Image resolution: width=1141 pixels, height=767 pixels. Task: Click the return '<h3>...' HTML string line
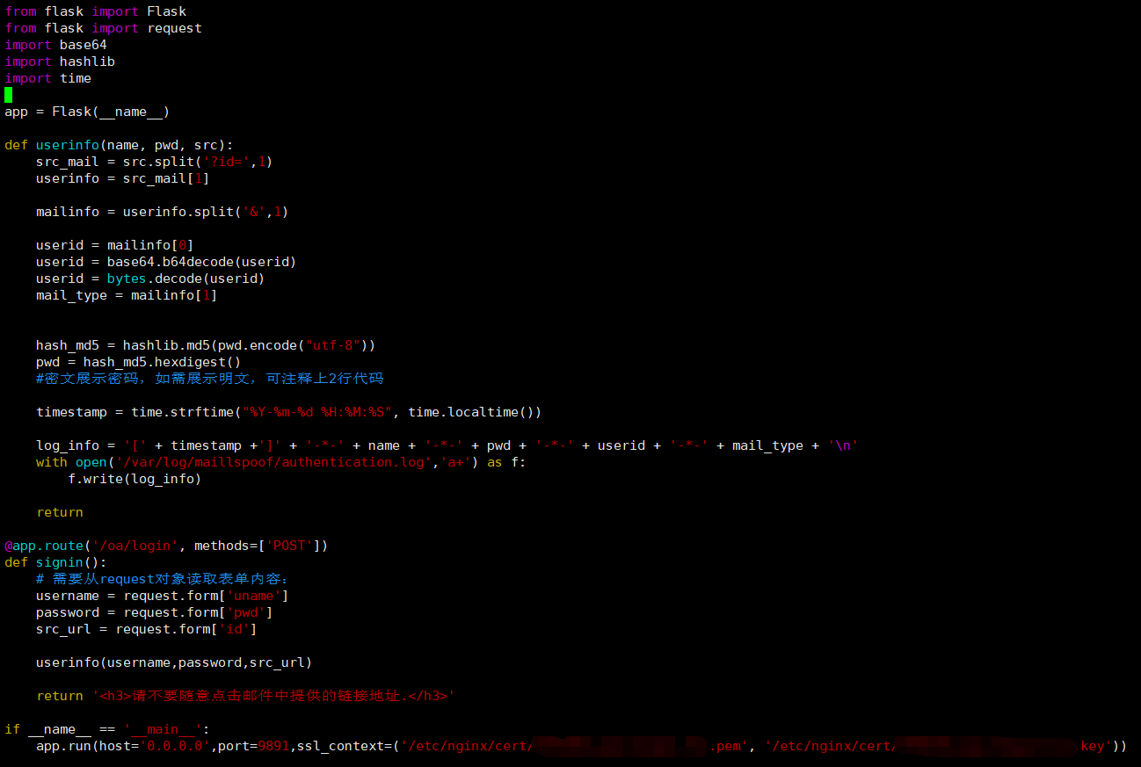[246, 696]
